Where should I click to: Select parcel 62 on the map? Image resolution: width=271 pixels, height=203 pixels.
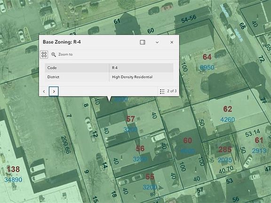point(227,109)
